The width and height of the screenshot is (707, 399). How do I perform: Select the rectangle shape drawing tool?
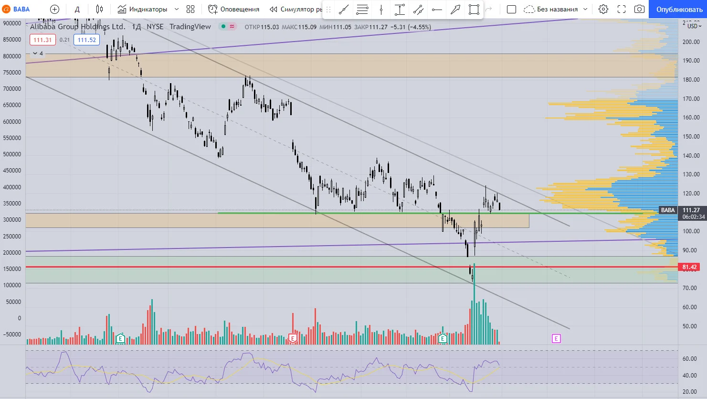coord(474,10)
